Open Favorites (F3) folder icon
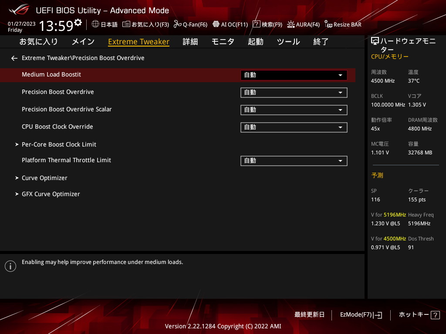The height and width of the screenshot is (334, 446). pos(126,24)
